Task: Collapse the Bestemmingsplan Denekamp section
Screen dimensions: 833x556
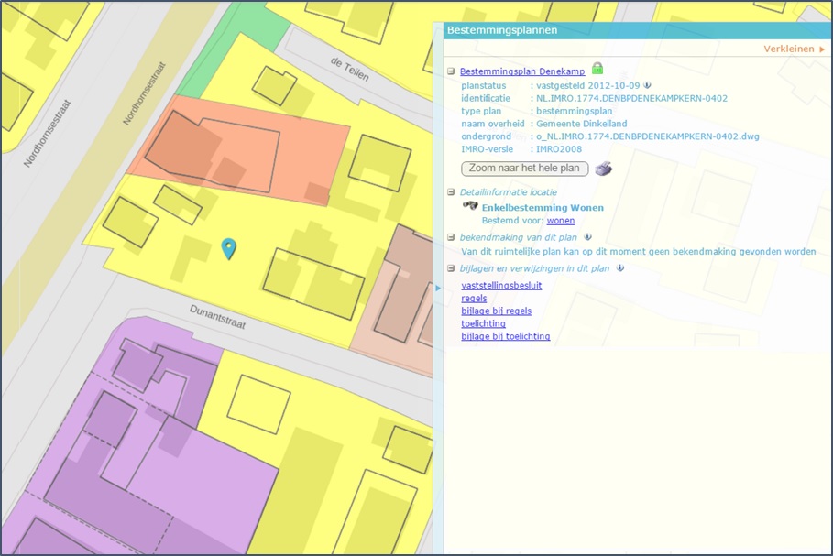Action: pyautogui.click(x=451, y=71)
